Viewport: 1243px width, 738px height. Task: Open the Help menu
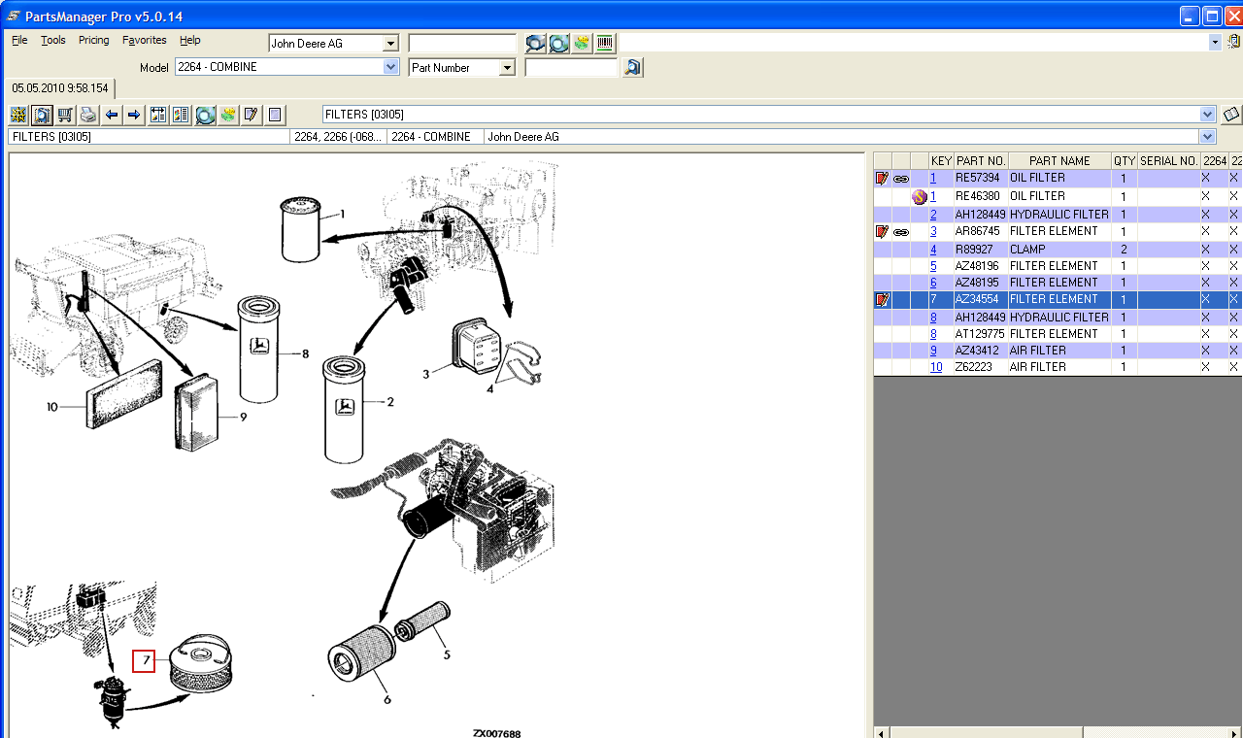(x=190, y=40)
